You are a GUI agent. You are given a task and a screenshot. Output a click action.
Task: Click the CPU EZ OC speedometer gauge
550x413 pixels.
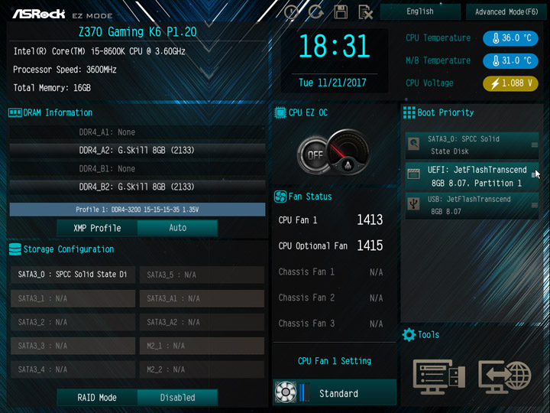point(348,151)
